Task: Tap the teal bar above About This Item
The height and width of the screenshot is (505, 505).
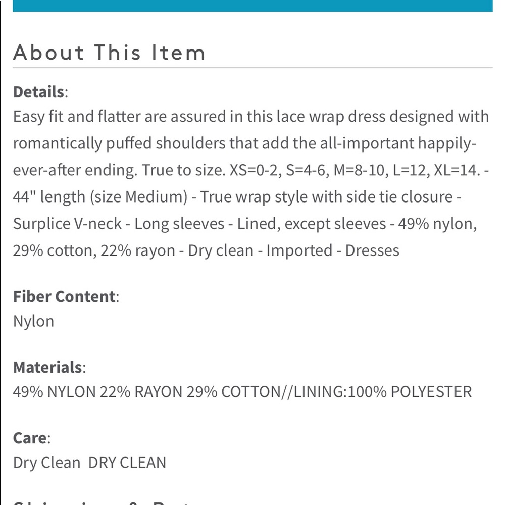Action: click(x=252, y=6)
